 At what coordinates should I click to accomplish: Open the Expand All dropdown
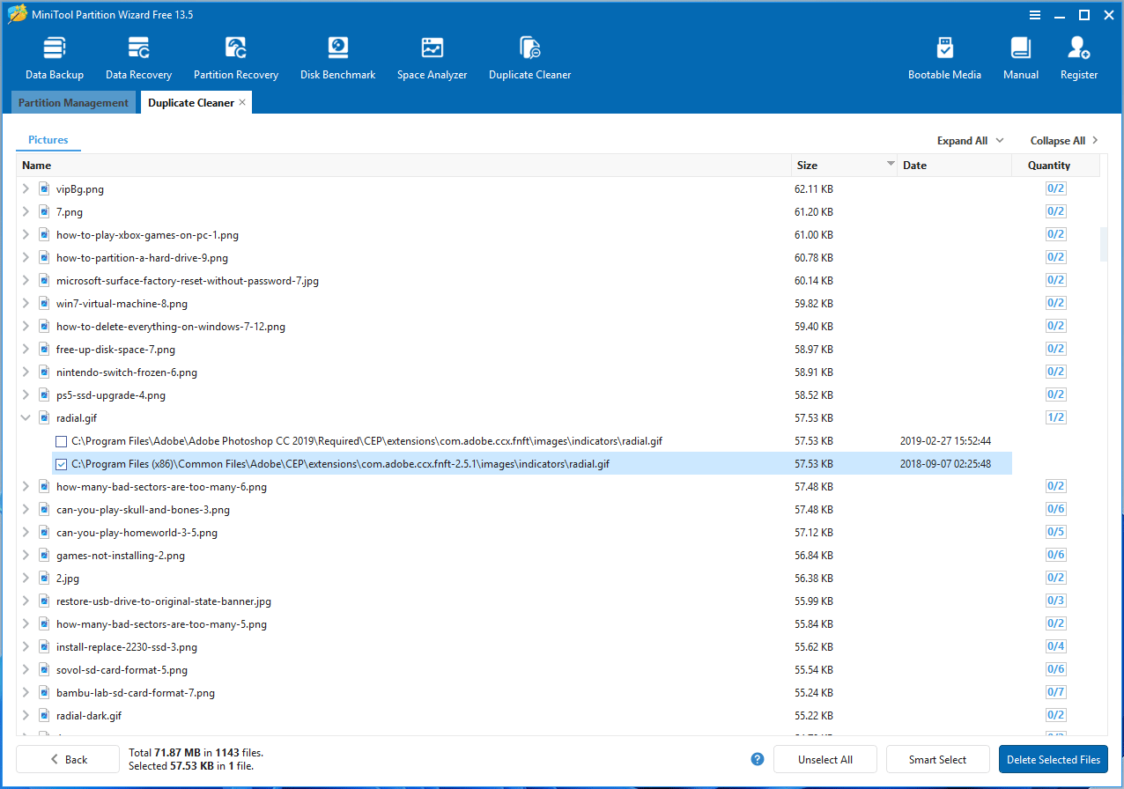pos(969,140)
